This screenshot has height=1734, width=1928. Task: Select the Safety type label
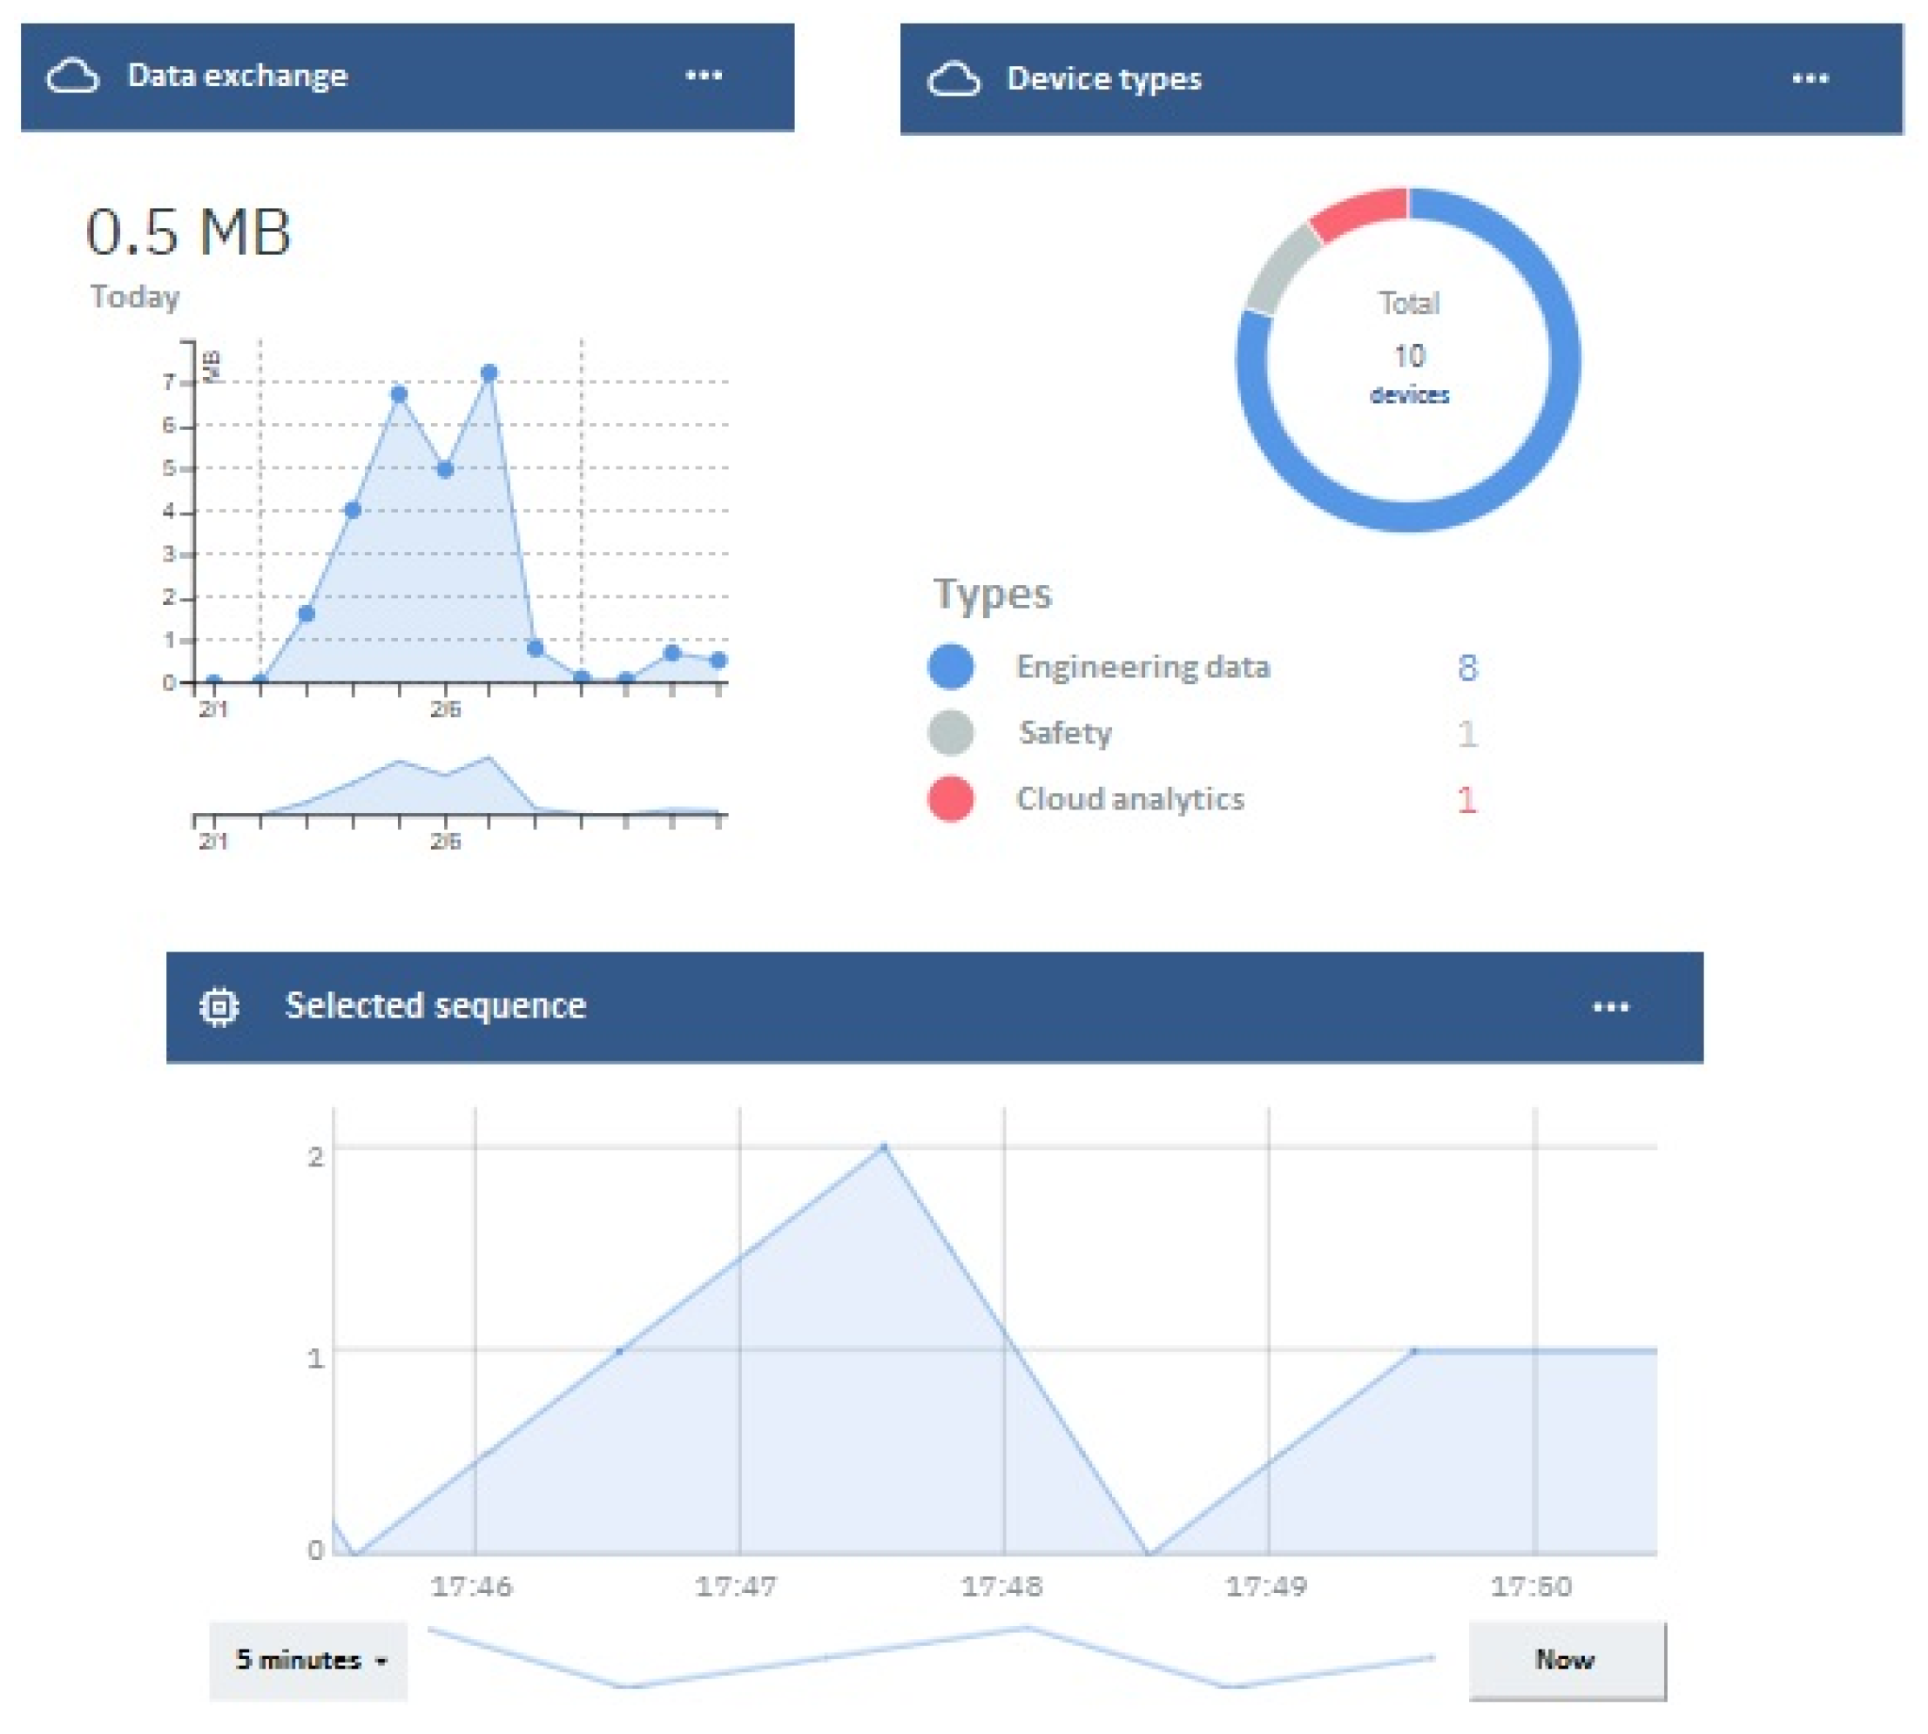coord(1064,733)
